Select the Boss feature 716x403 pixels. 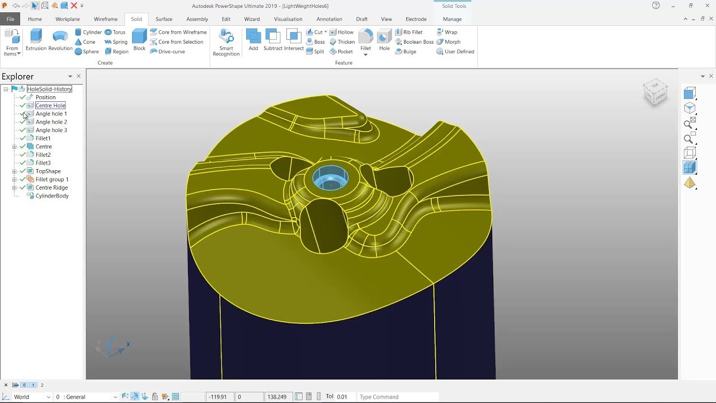point(315,42)
